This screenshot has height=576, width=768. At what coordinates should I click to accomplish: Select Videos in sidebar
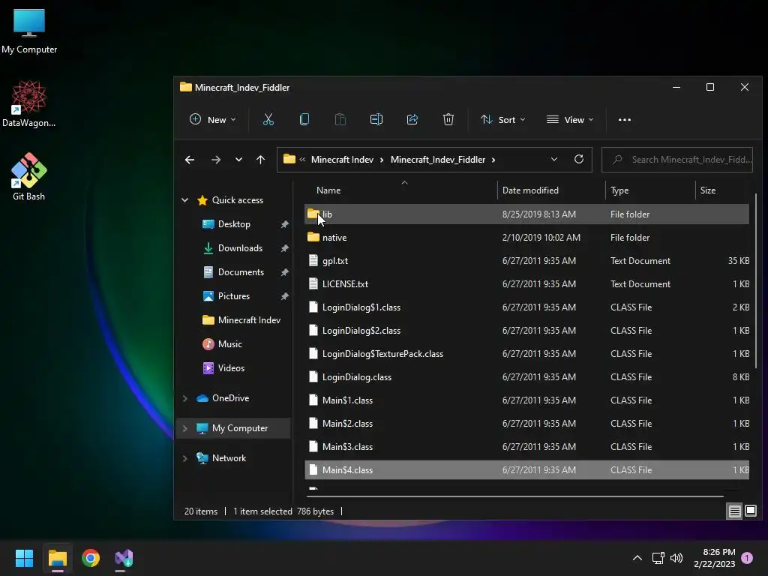(231, 367)
